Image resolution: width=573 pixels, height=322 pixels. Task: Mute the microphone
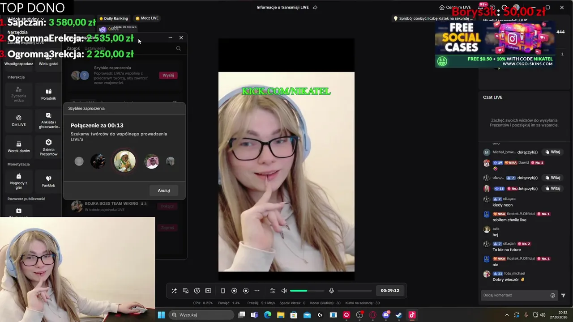pos(331,291)
